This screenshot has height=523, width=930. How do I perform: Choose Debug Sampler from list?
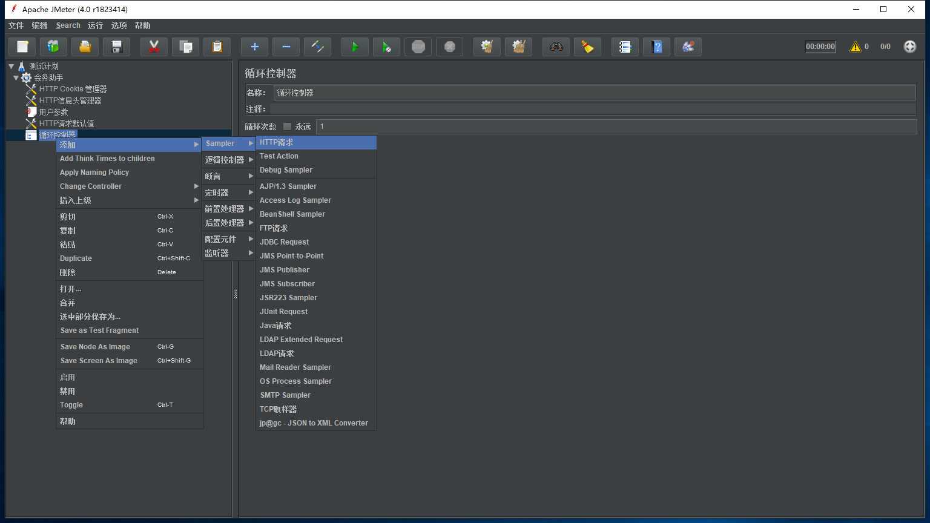(x=316, y=170)
